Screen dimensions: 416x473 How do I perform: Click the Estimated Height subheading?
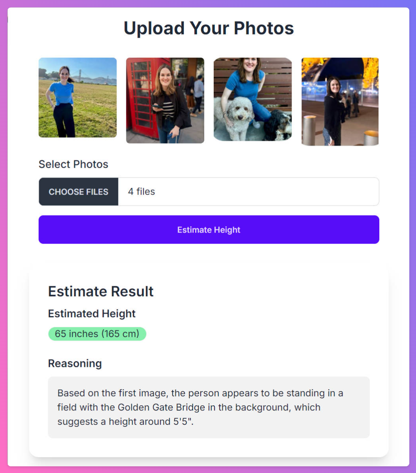point(92,314)
